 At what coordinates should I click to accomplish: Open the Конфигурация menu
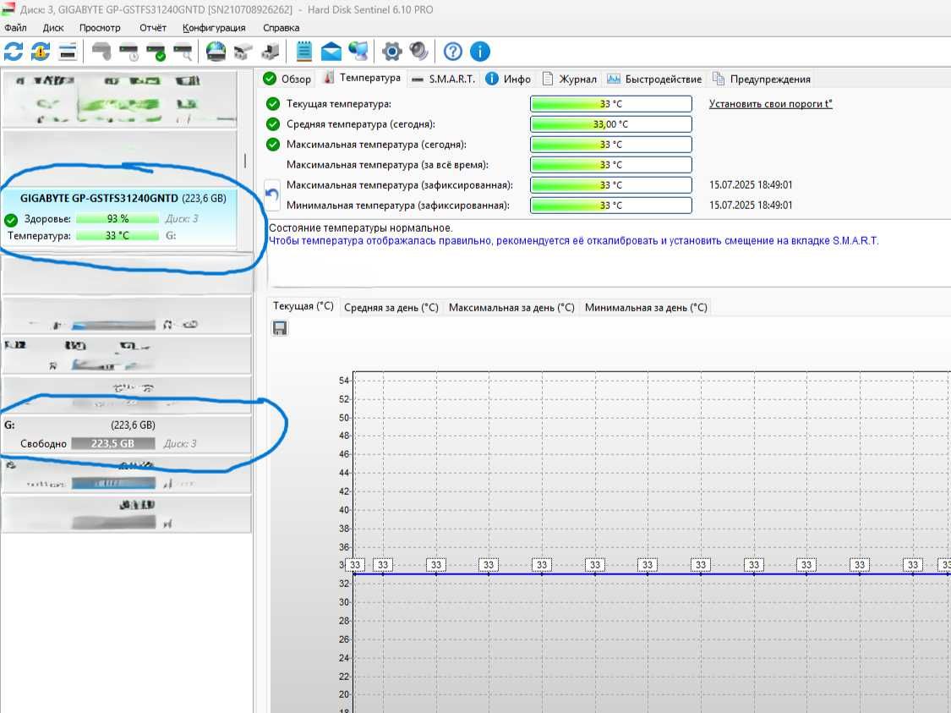coord(214,27)
